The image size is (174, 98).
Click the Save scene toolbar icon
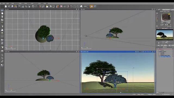[x=12, y=7]
